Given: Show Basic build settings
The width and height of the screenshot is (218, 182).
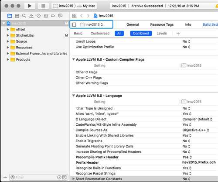Looking at the screenshot, I should pyautogui.click(x=78, y=33).
